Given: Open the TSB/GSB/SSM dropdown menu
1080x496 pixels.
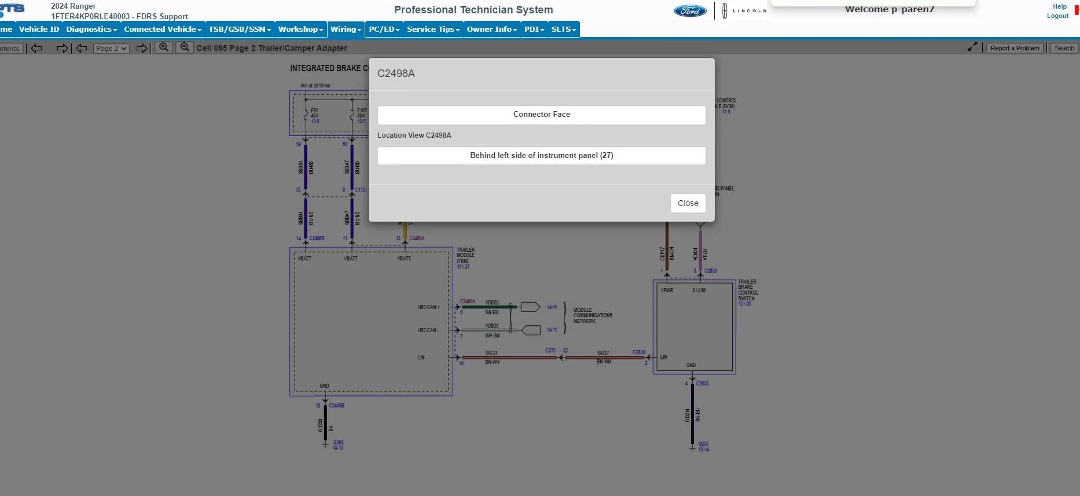Looking at the screenshot, I should pos(240,29).
